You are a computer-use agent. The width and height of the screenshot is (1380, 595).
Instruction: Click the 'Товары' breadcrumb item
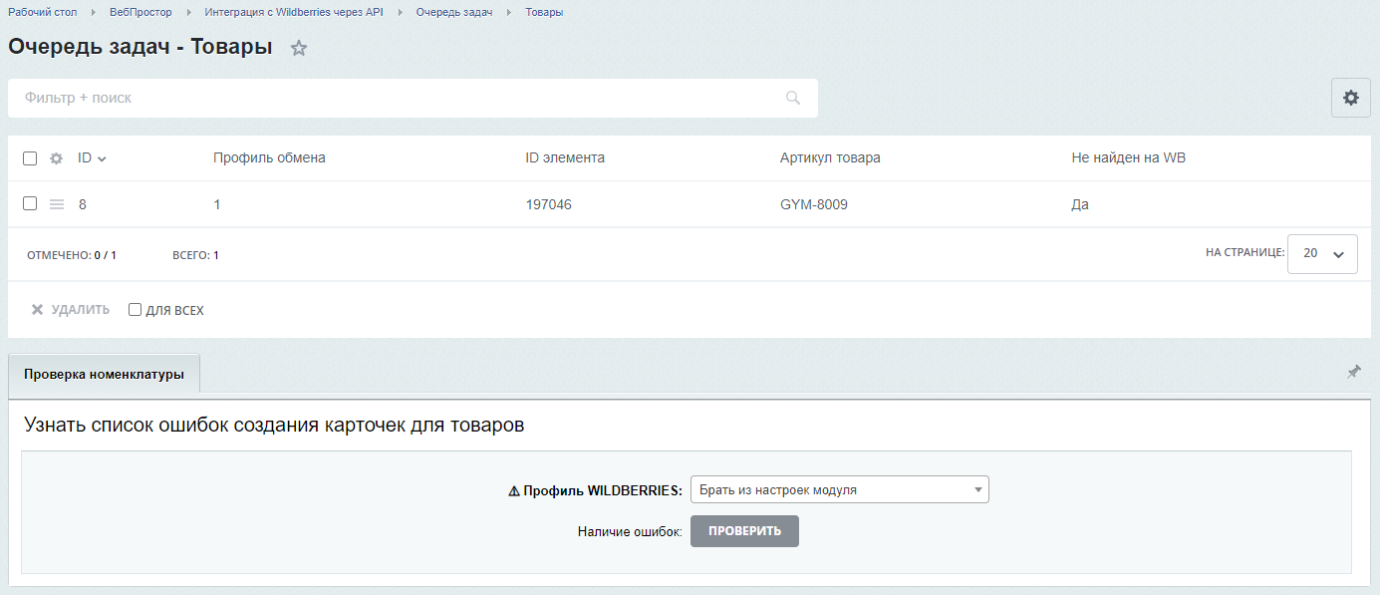(544, 12)
